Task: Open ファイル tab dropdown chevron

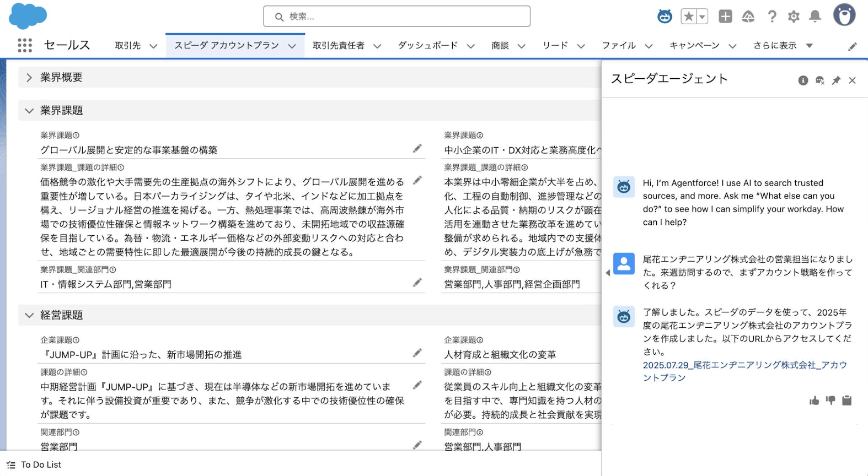Action: [x=649, y=46]
